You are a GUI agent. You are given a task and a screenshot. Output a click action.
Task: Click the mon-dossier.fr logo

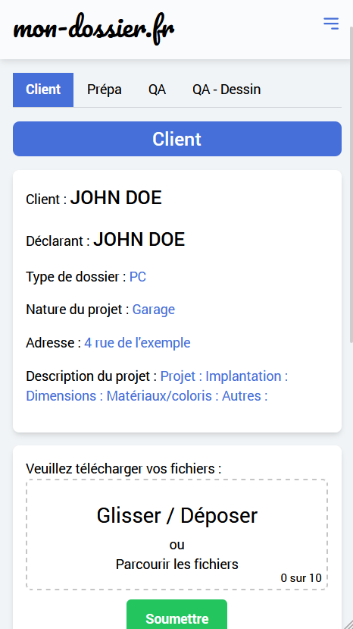[x=94, y=30]
